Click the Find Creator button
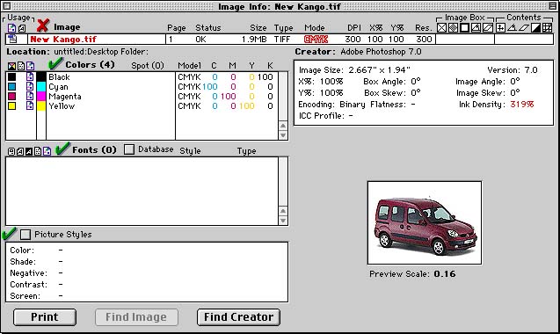The height and width of the screenshot is (334, 560). click(x=238, y=317)
